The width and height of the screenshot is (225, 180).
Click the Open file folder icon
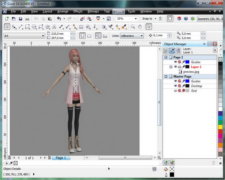(x=14, y=18)
